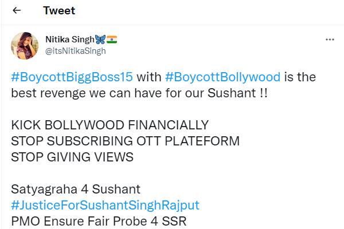Image resolution: width=344 pixels, height=229 pixels.
Task: Click the words "is the" after #BoycottBollywood
Action: click(x=300, y=77)
